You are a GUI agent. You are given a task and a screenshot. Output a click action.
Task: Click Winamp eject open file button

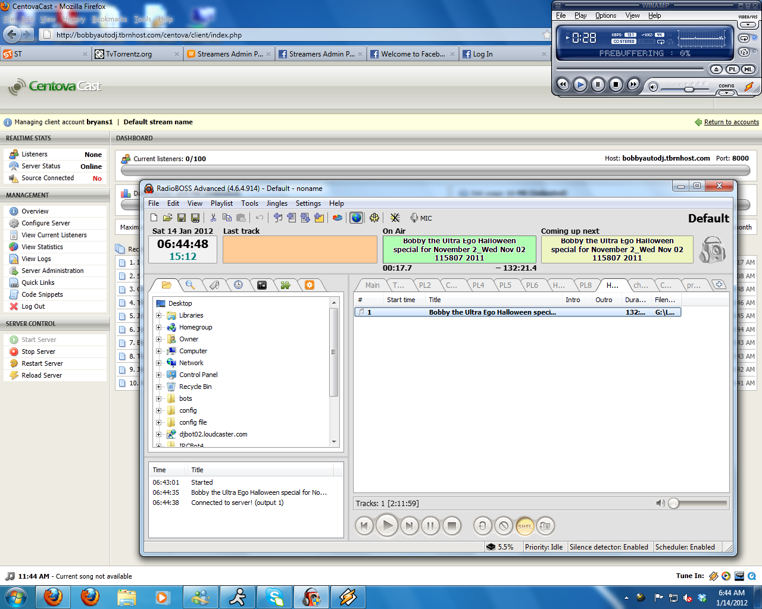pyautogui.click(x=717, y=69)
